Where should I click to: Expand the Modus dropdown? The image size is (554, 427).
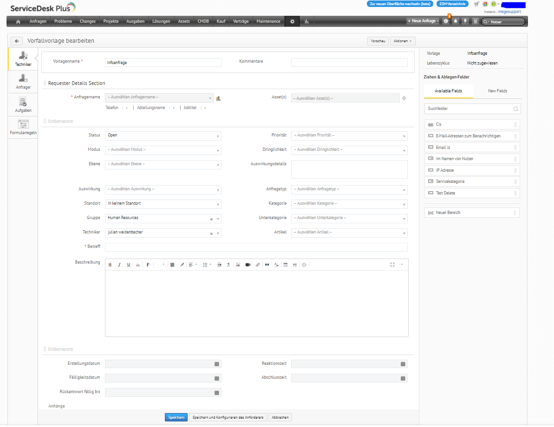tap(163, 150)
